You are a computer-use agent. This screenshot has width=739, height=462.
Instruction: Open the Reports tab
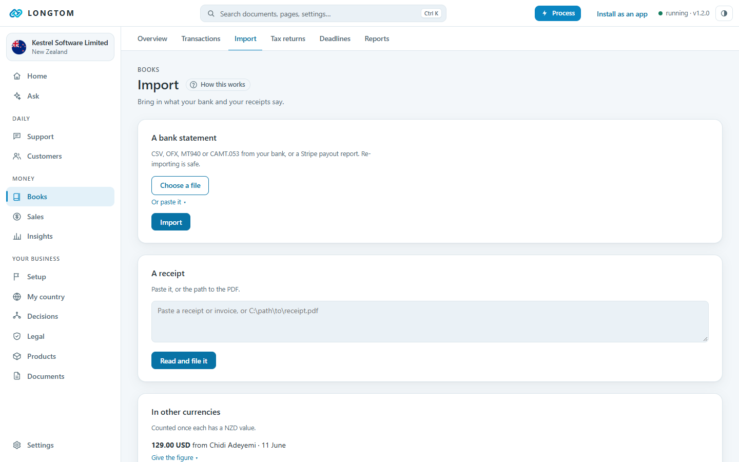coord(377,38)
